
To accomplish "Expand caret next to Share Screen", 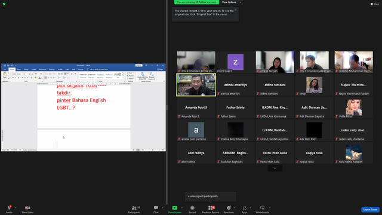I will click(x=182, y=208).
